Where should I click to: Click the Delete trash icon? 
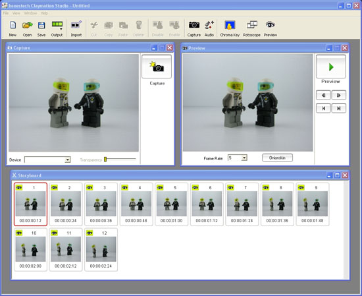click(139, 25)
